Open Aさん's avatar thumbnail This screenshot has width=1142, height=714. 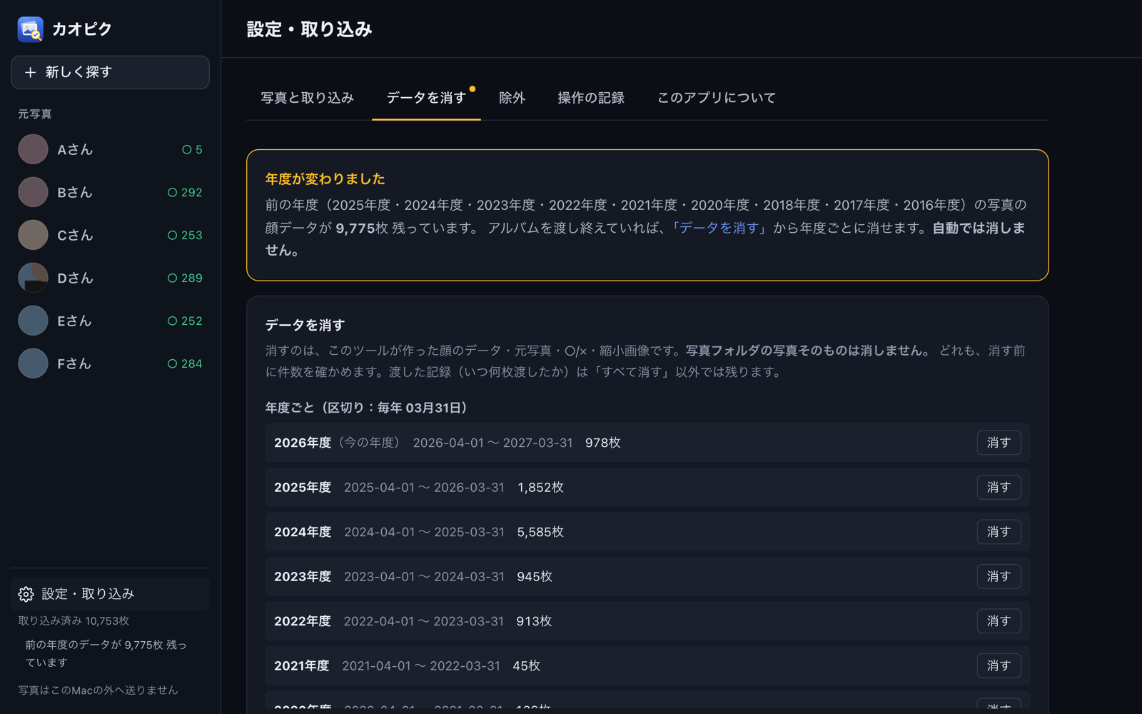33,149
